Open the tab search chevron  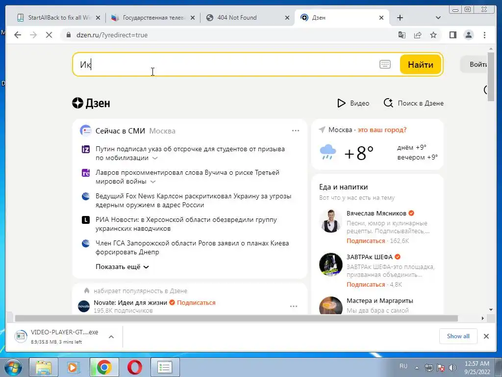coord(438,18)
